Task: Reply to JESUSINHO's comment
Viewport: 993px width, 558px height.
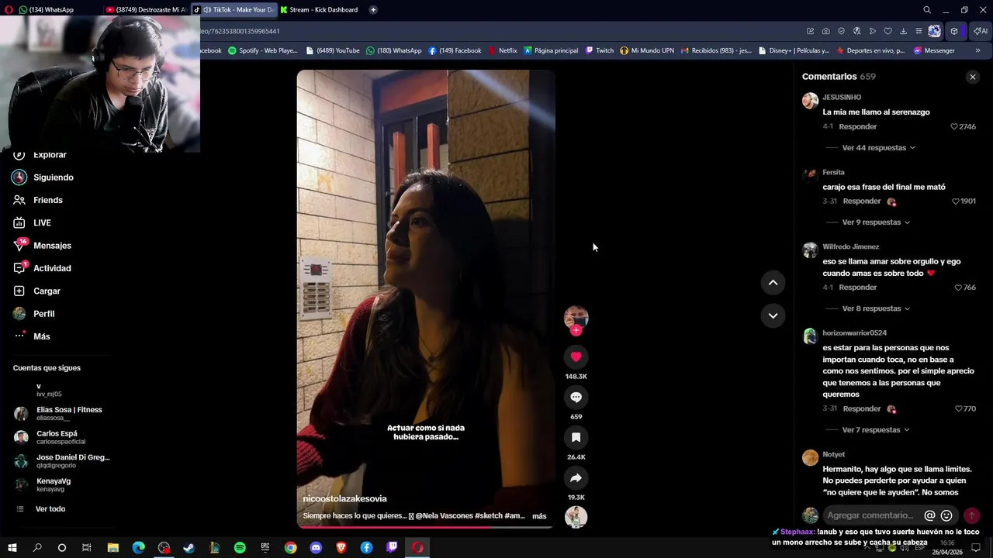Action: point(857,126)
